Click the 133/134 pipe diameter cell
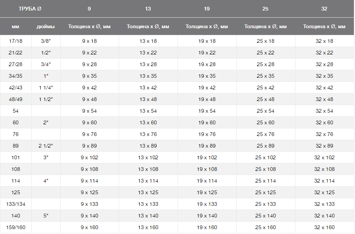This screenshot has height=234, width=355. (15, 204)
